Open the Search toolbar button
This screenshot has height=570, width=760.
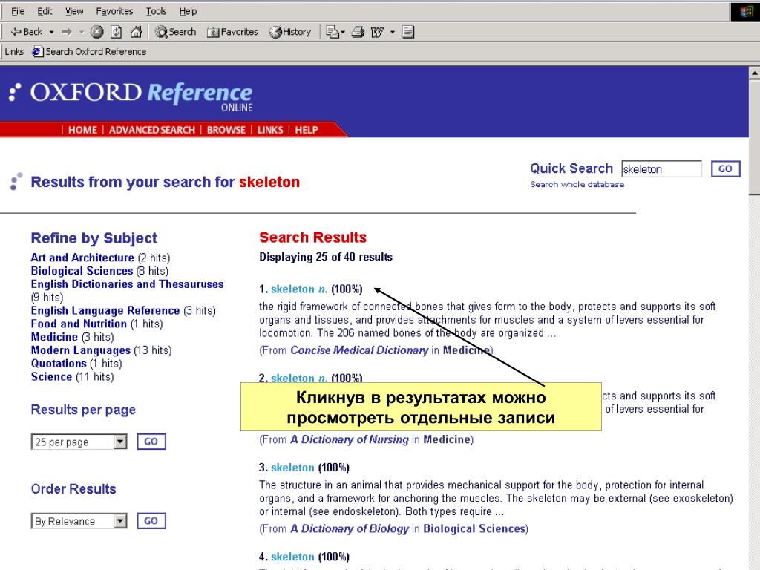pyautogui.click(x=175, y=32)
